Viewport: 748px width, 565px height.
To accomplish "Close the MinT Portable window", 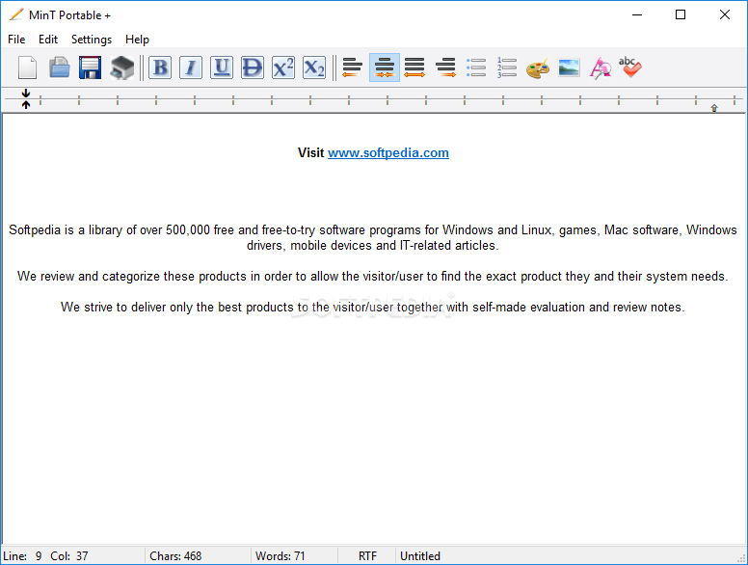I will (x=725, y=14).
